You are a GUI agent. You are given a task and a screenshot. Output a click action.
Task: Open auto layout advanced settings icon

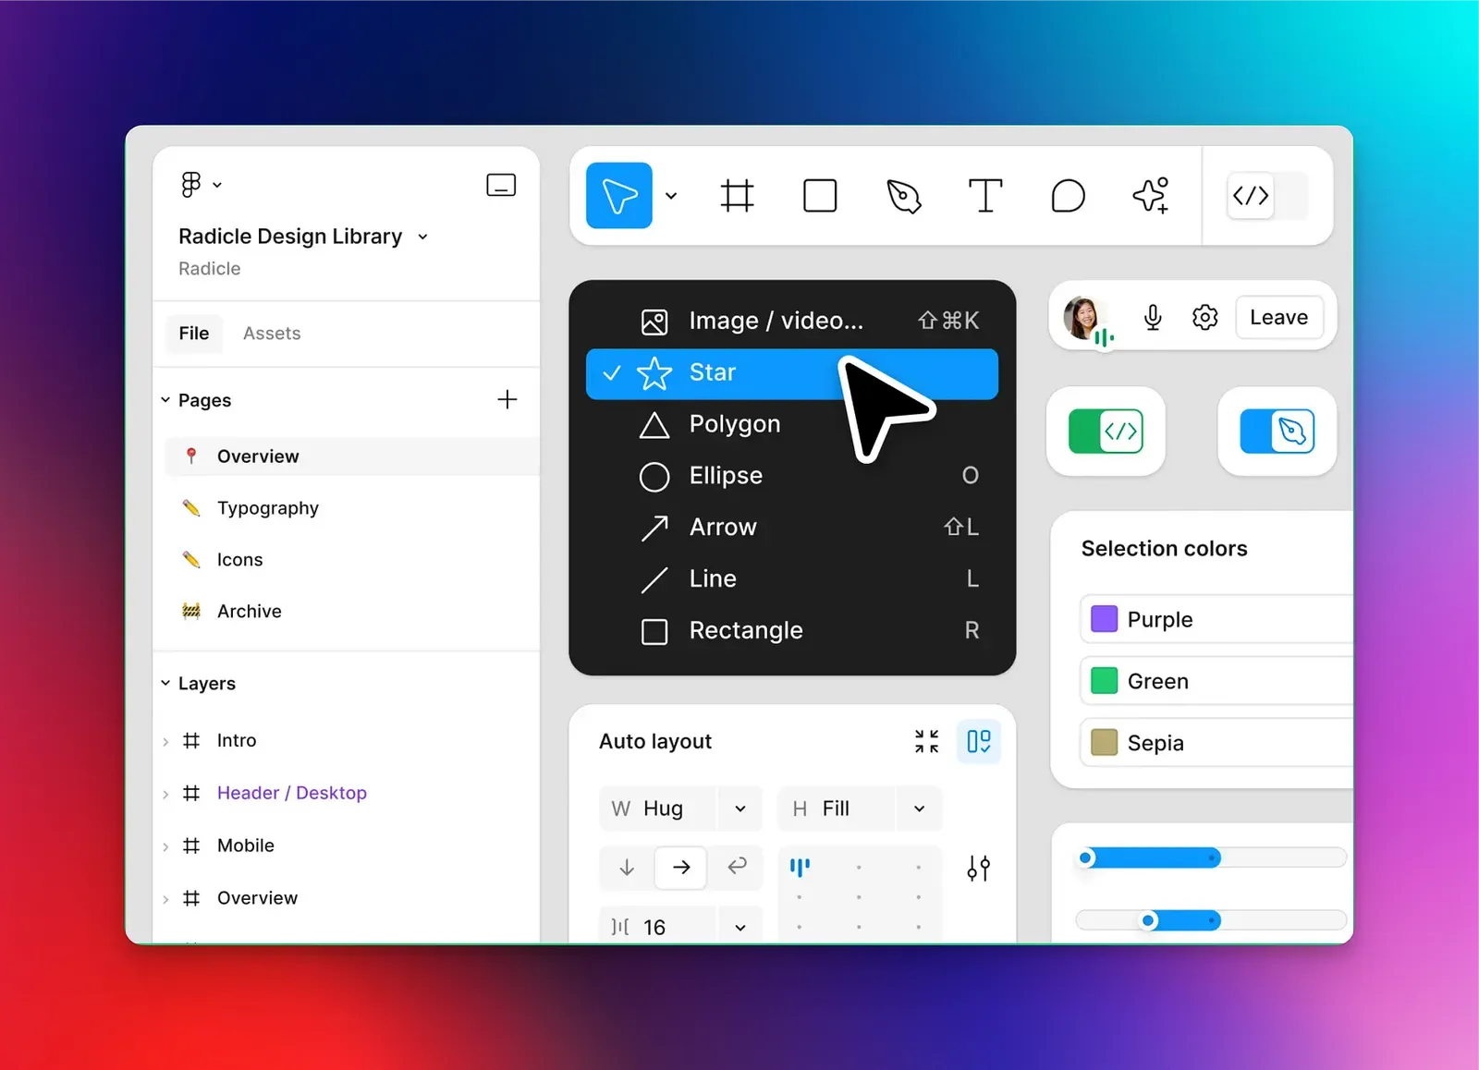coord(978,869)
